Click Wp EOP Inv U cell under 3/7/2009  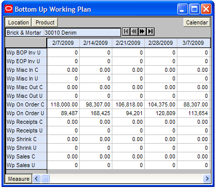194,61
